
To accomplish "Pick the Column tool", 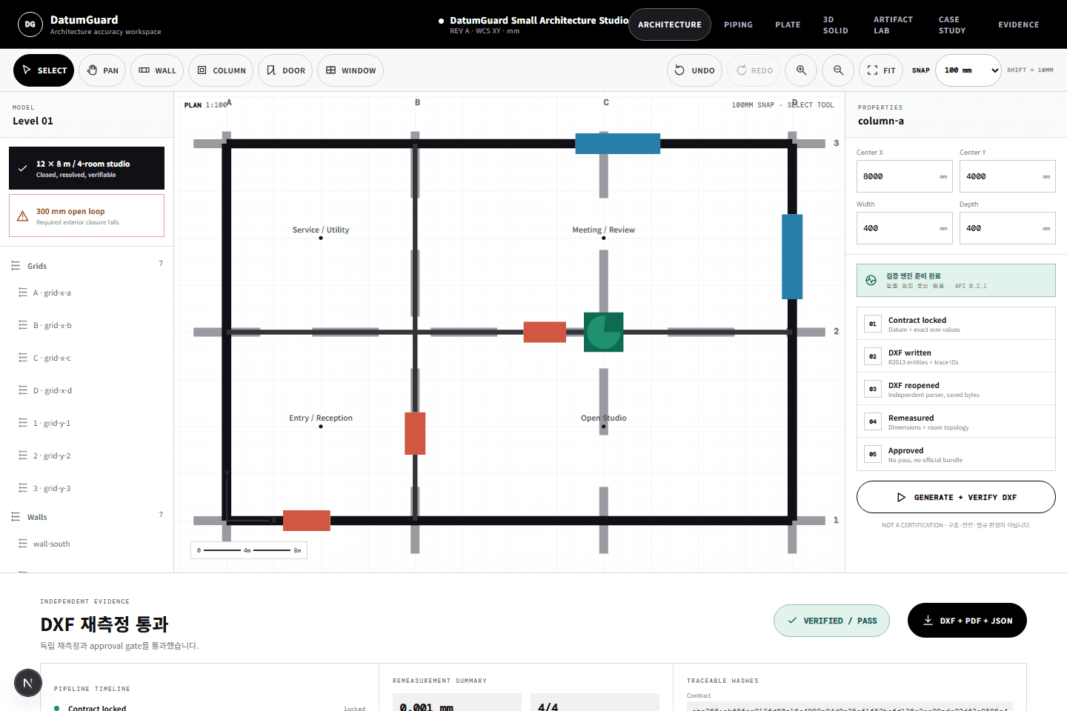I will click(221, 70).
